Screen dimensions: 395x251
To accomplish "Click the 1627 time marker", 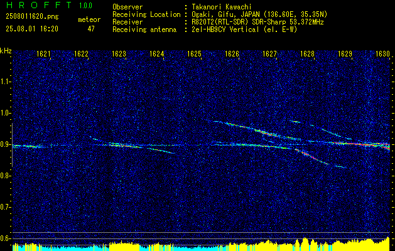I will click(269, 53).
